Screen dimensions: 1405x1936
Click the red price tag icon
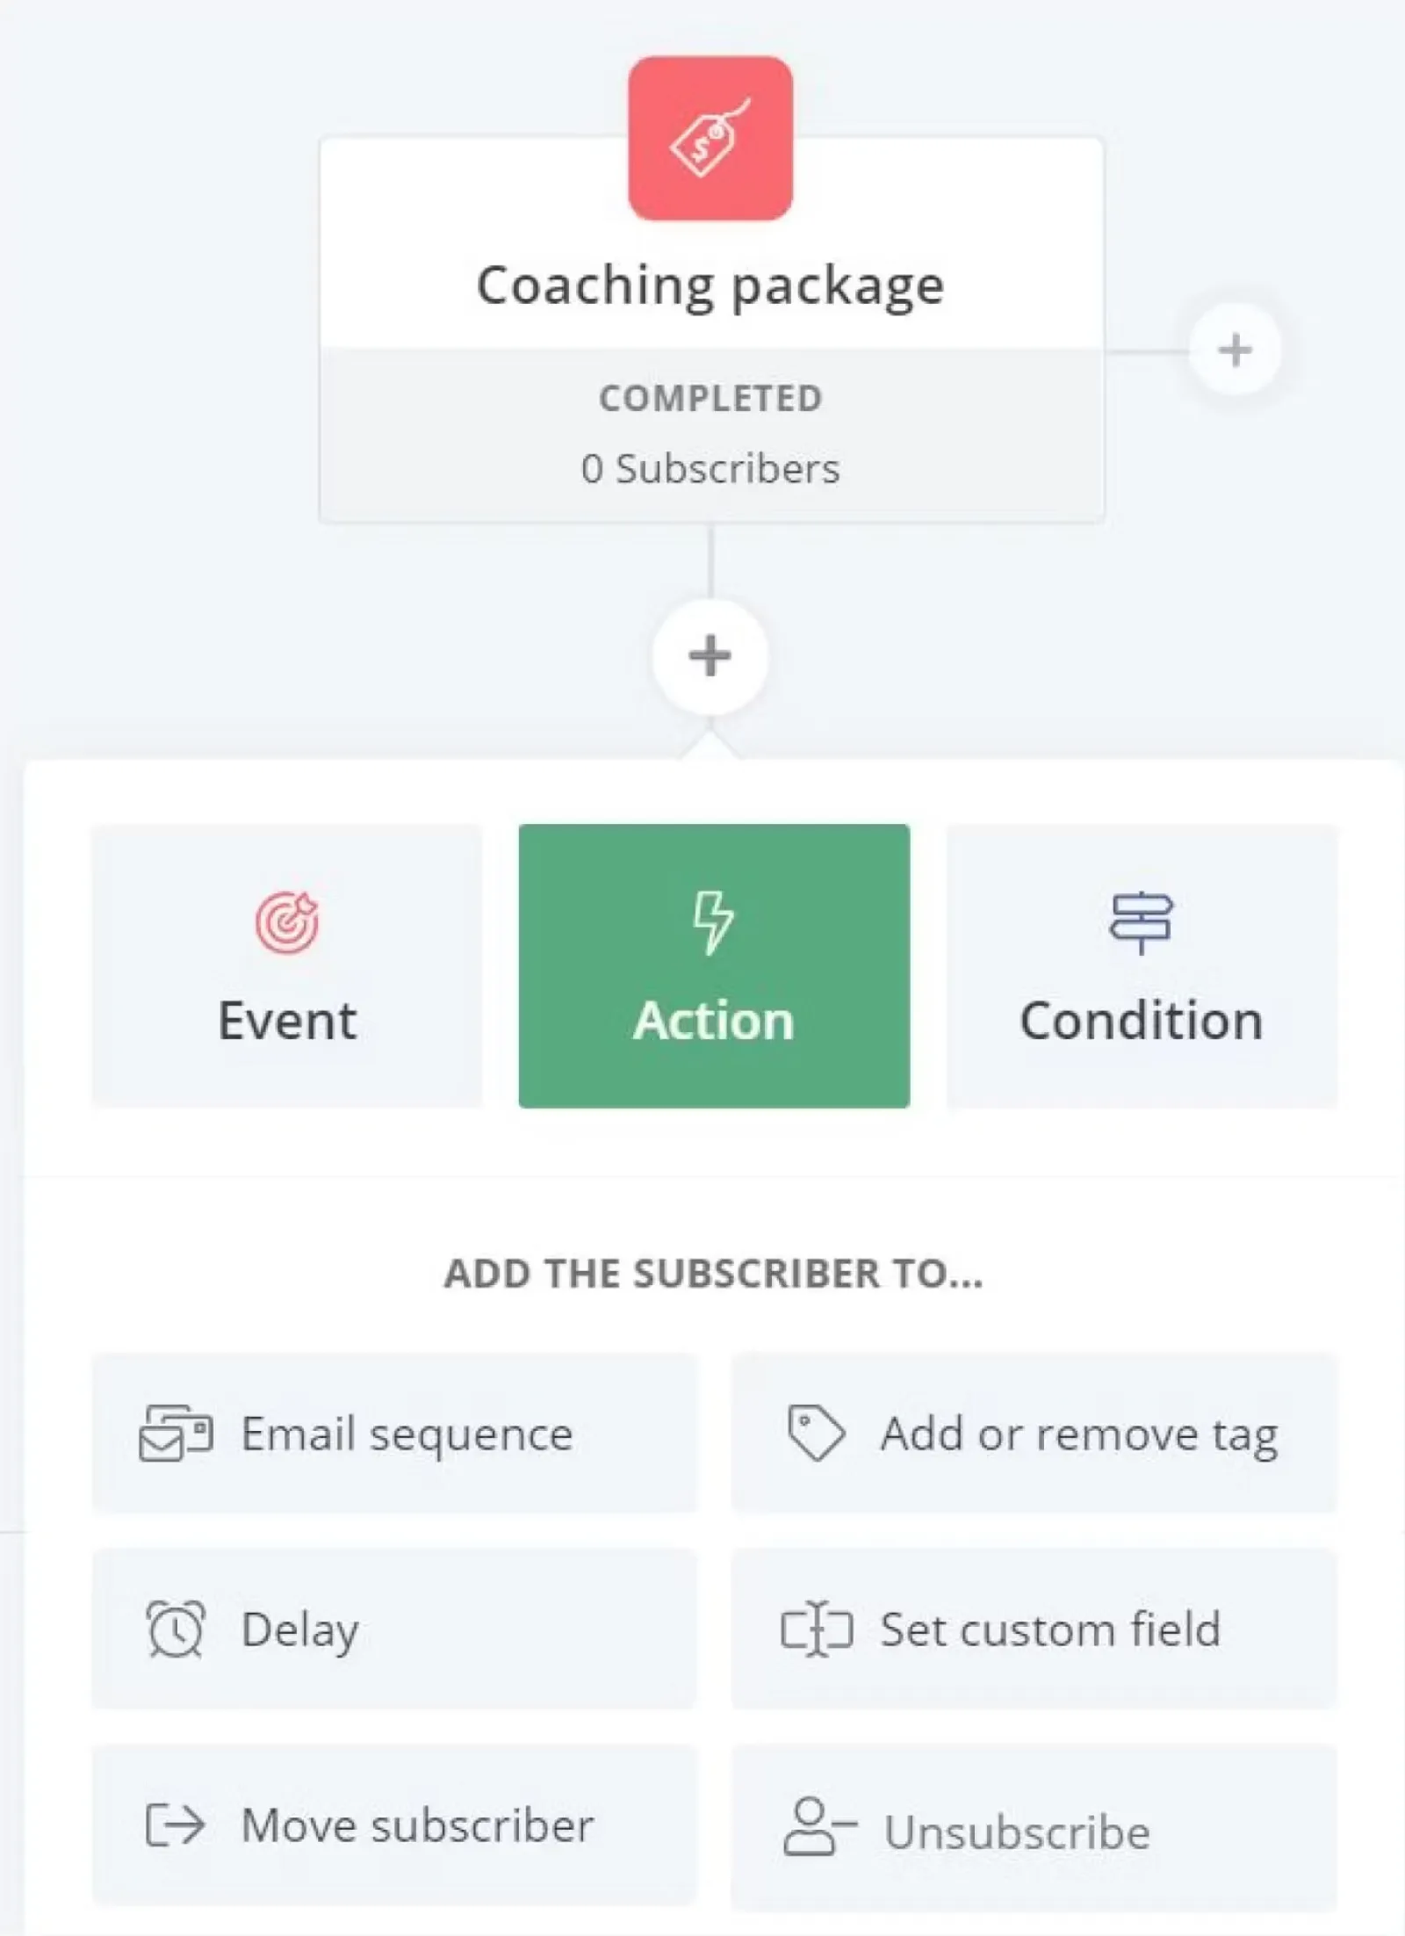click(x=710, y=139)
